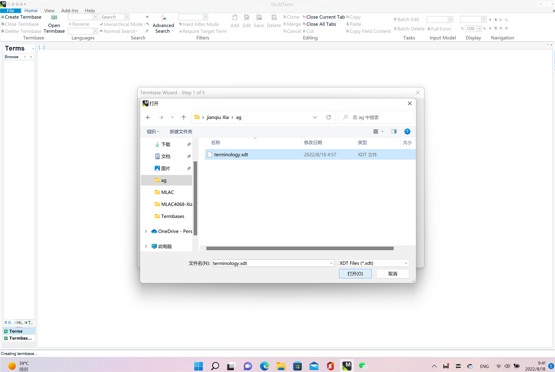Expand the address bar path dropdown

pyautogui.click(x=315, y=117)
